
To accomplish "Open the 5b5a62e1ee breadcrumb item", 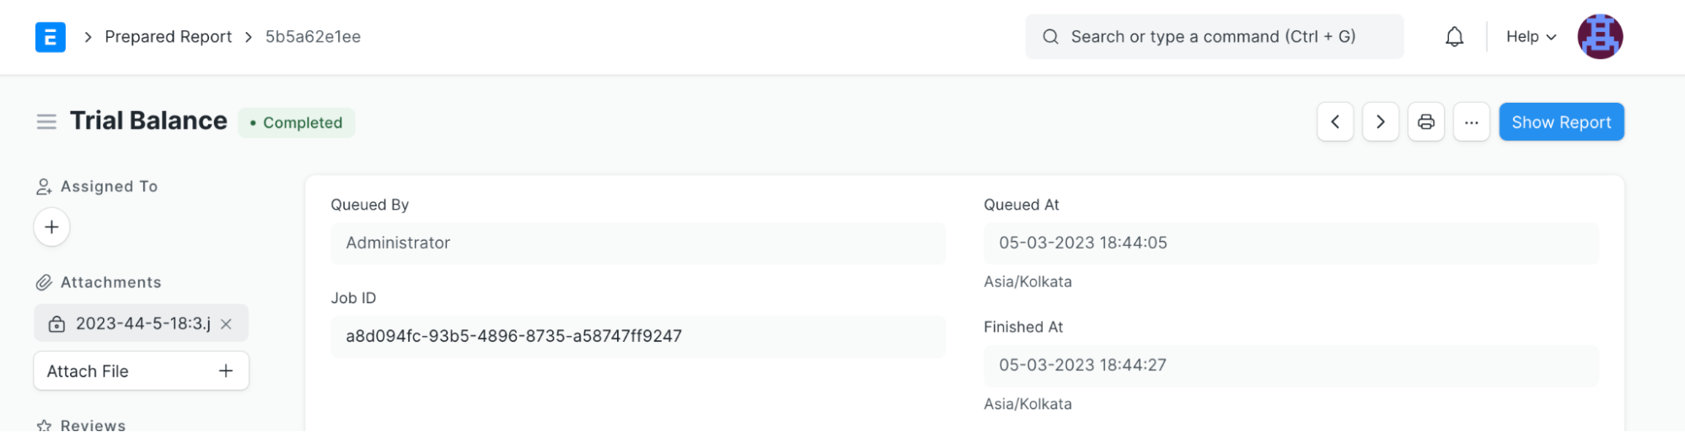I will pos(313,37).
